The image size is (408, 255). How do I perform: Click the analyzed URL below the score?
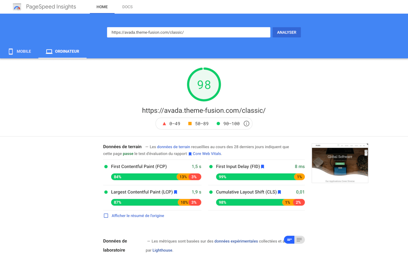(204, 110)
